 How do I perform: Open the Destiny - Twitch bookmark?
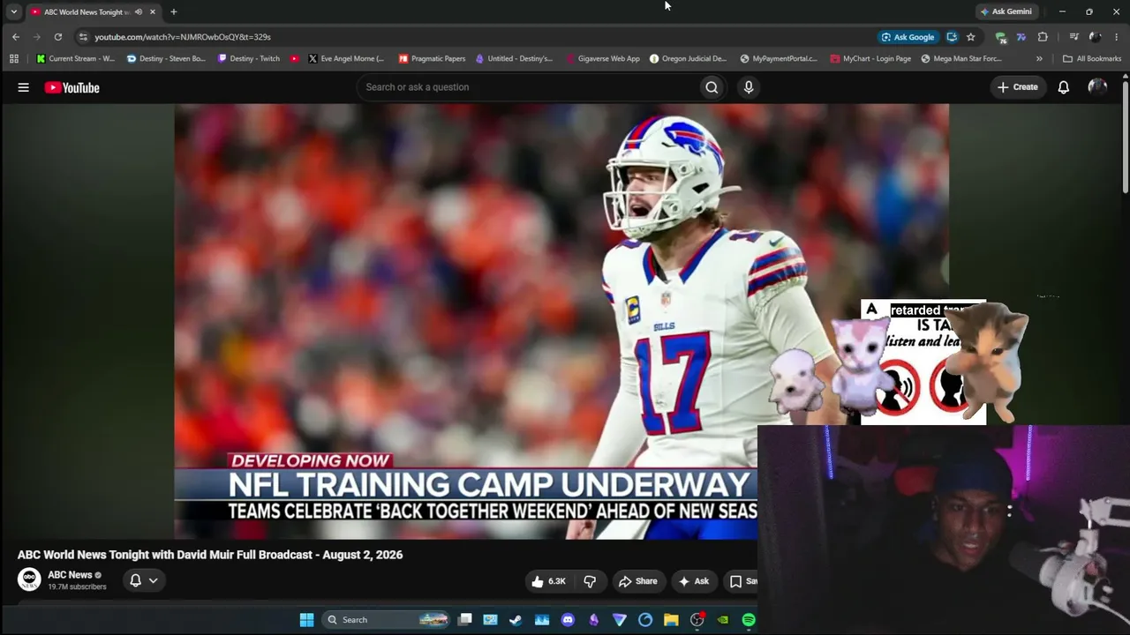(x=249, y=59)
